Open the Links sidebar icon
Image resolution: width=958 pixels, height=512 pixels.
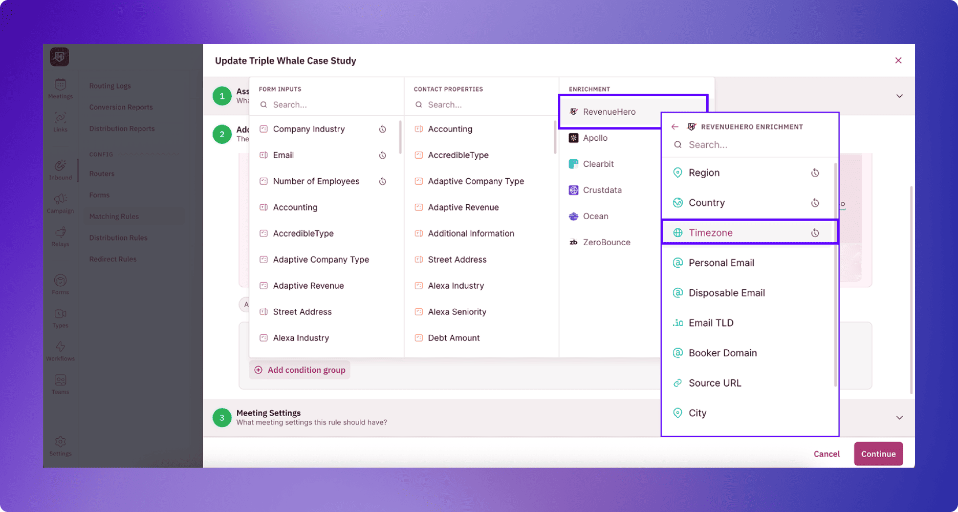click(x=60, y=122)
